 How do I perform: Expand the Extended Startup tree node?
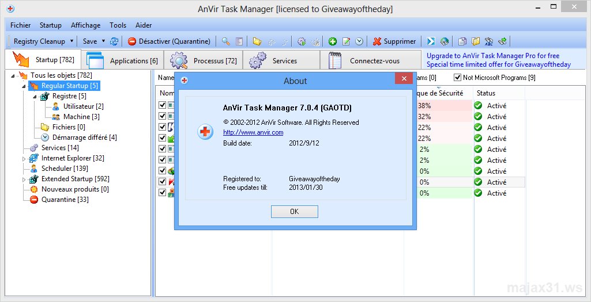click(24, 179)
